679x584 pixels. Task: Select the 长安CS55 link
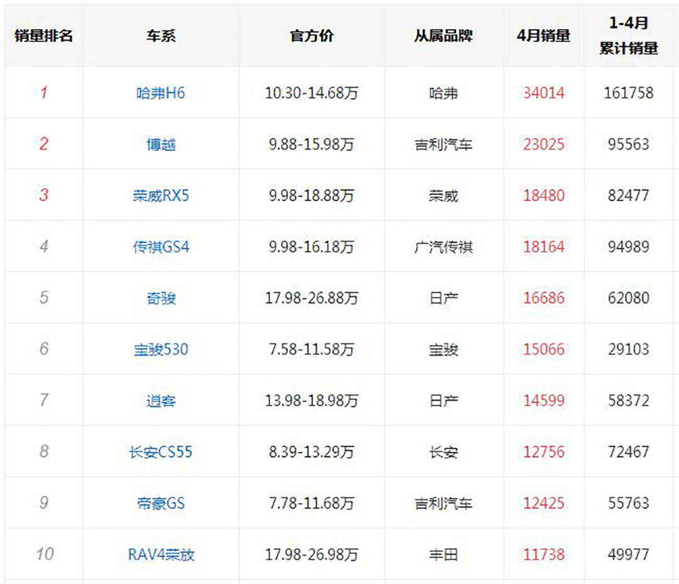pos(161,452)
